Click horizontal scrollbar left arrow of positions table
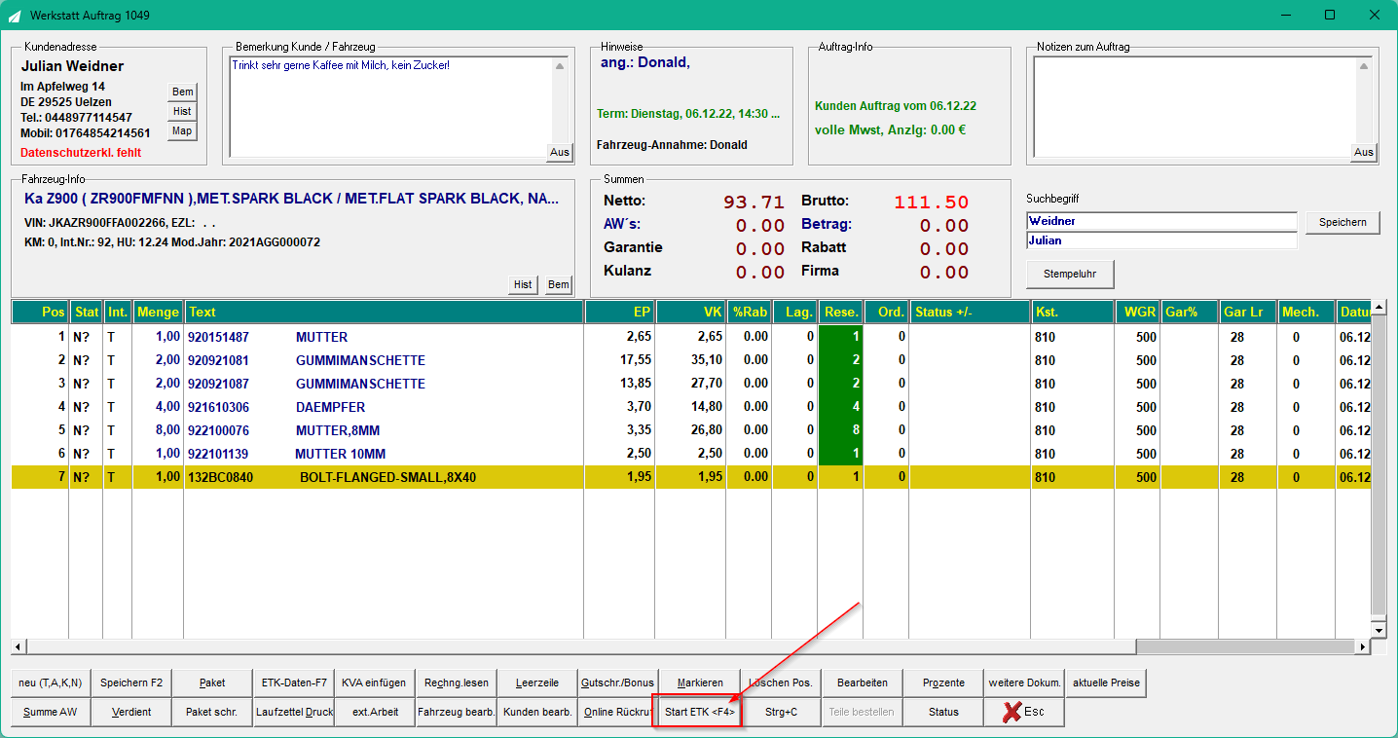The width and height of the screenshot is (1398, 738). pyautogui.click(x=18, y=647)
